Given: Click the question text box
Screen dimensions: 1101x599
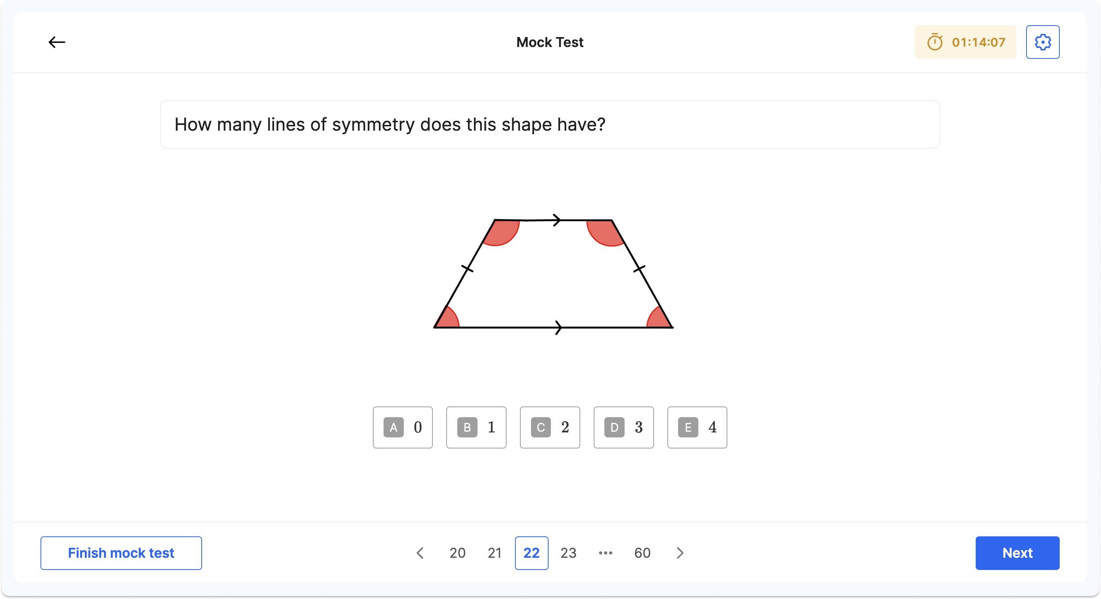Looking at the screenshot, I should [x=550, y=124].
